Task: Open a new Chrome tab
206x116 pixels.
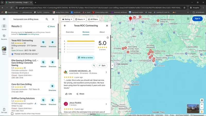Action: click(36, 2)
